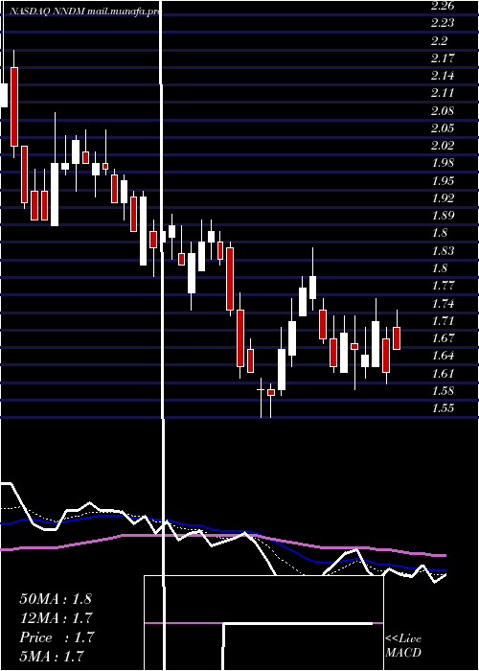Click the 1.74 price label
Screen dimensions: 479x671
[x=443, y=304]
